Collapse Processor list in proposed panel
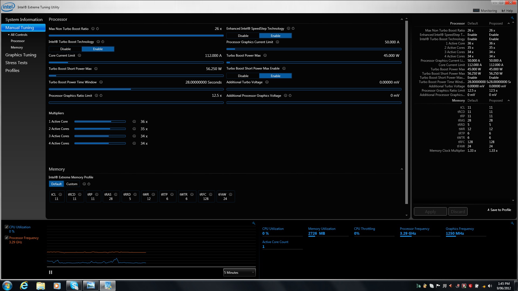 pyautogui.click(x=509, y=23)
